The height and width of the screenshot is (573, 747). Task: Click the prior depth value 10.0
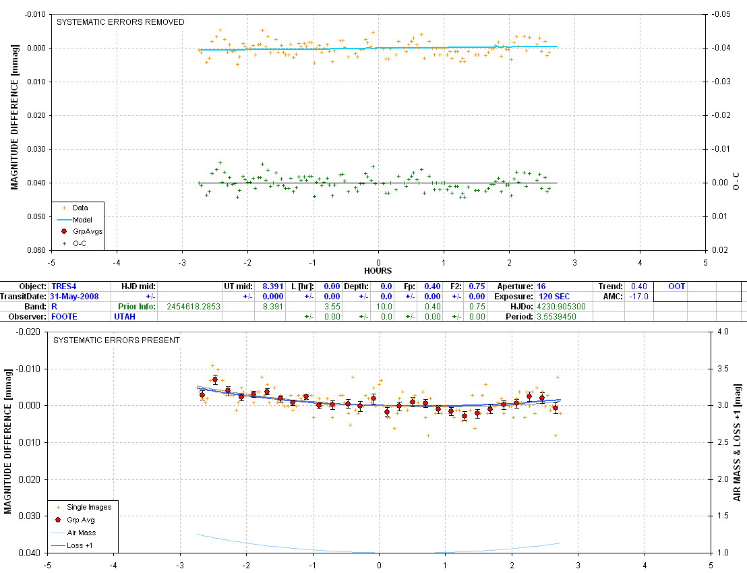coord(384,306)
